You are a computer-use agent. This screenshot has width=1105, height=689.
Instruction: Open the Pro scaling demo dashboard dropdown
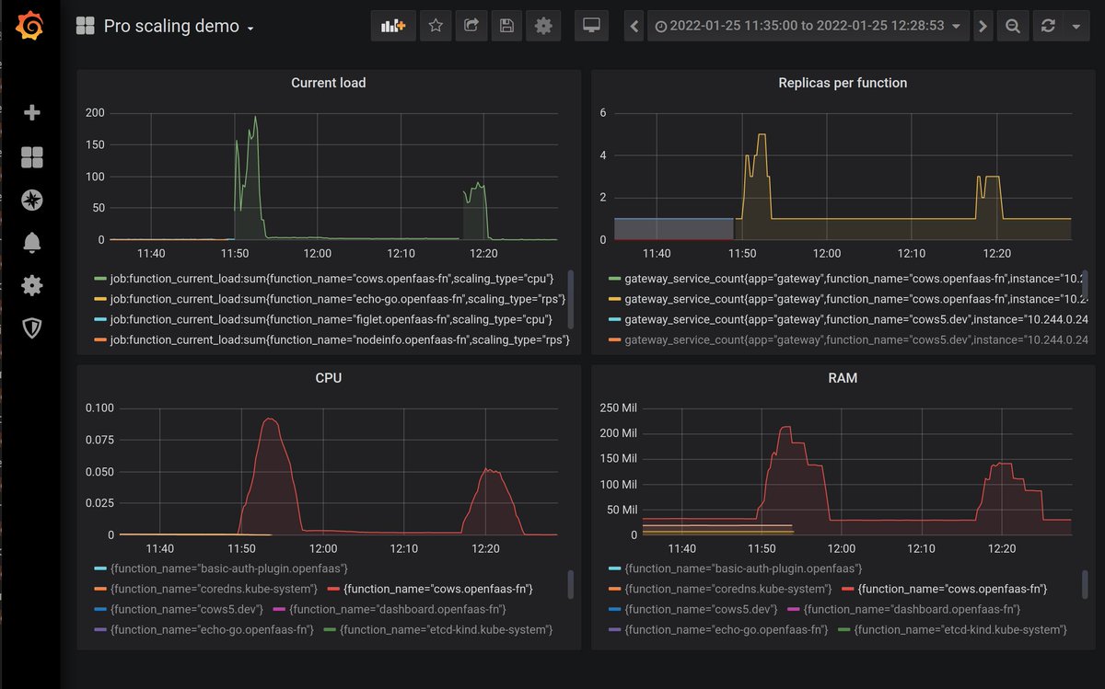click(179, 27)
